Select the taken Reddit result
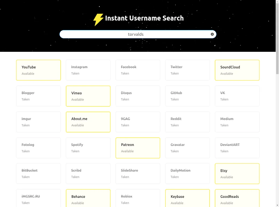 [187, 122]
